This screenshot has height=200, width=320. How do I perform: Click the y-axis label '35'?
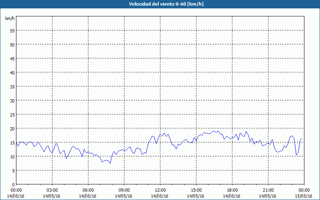(12, 86)
